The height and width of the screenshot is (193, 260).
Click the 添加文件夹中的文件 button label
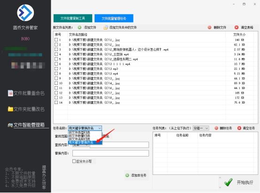(123, 28)
